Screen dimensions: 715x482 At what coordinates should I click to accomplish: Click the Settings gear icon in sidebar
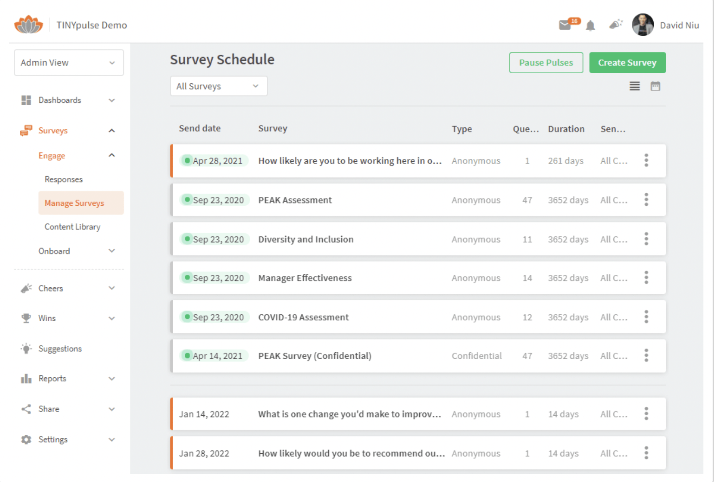pyautogui.click(x=26, y=439)
